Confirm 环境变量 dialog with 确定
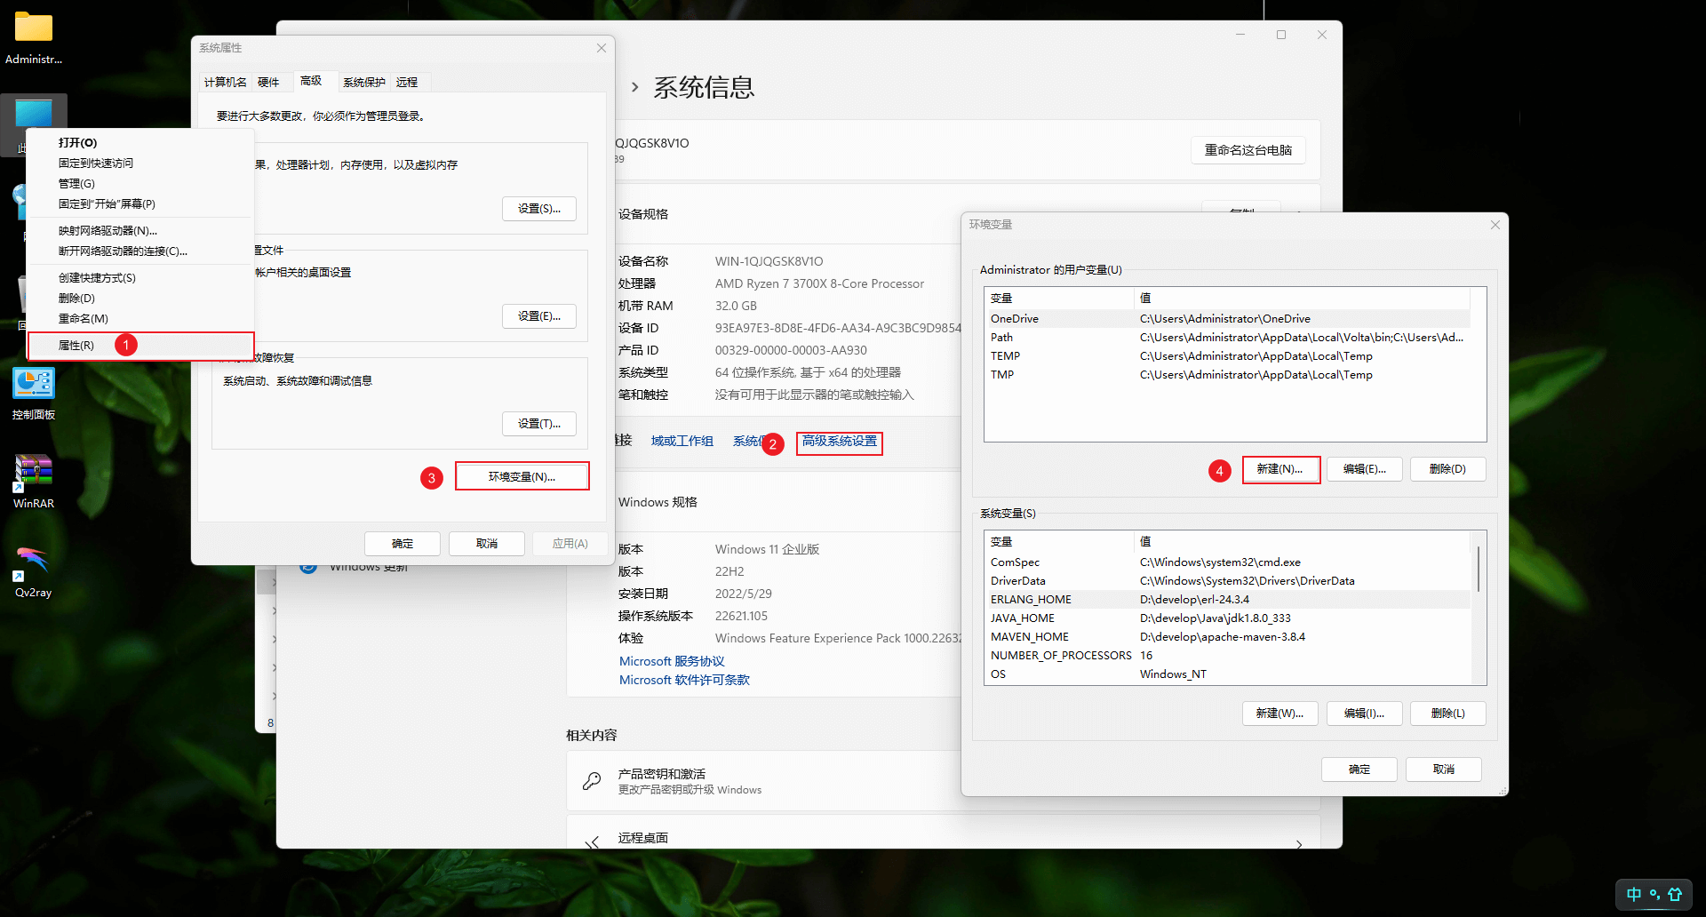Screen dimensions: 1706x917 pyautogui.click(x=1359, y=769)
